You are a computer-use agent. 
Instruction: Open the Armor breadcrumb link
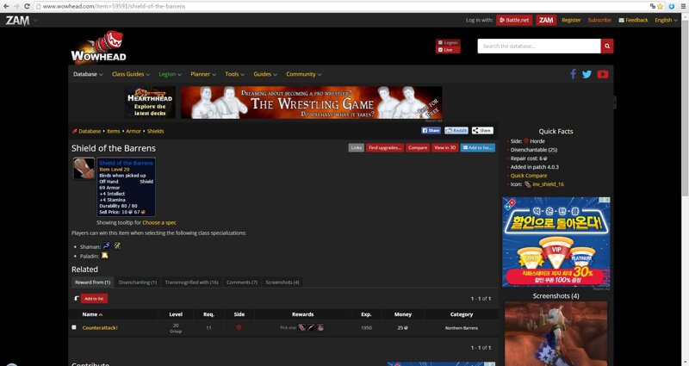133,131
